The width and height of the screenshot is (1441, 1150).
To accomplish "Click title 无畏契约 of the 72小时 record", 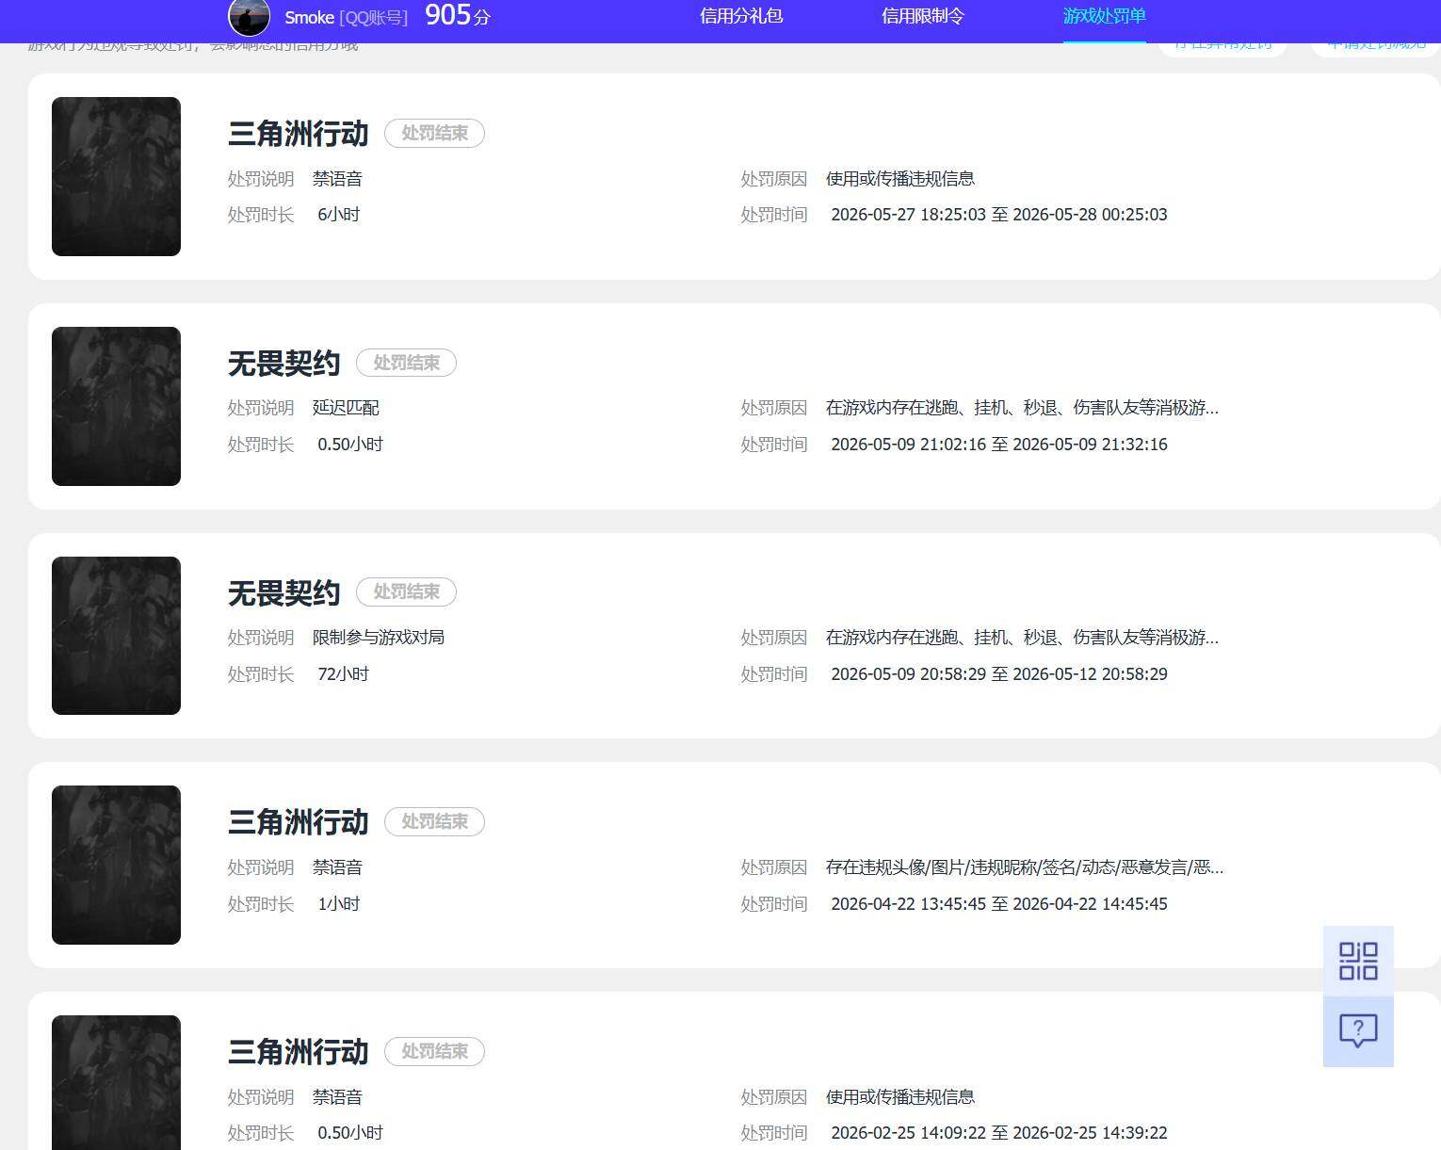I will click(283, 593).
